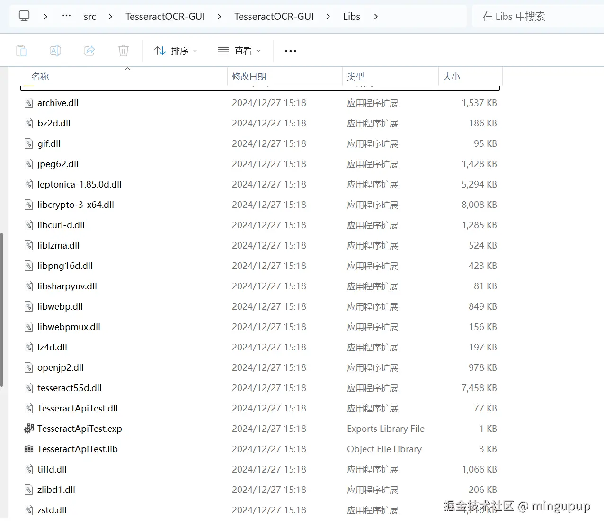Click the liblzma.dll file icon
Screen dimensions: 604x527
29,245
